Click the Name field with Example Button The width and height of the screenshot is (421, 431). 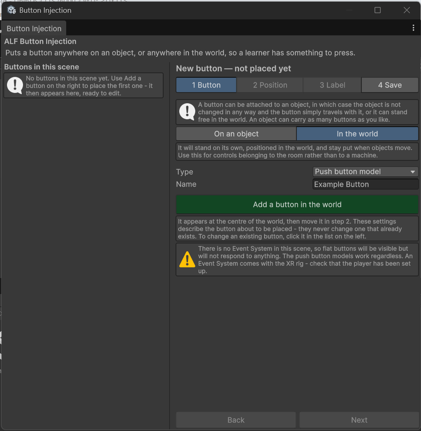(x=365, y=184)
